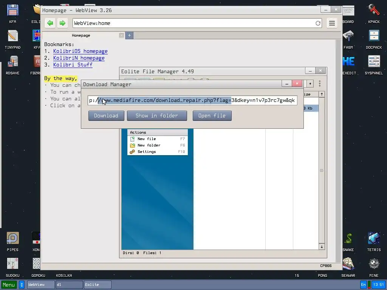Click the Open file button
Screen dimensions: 387x290
click(212, 116)
